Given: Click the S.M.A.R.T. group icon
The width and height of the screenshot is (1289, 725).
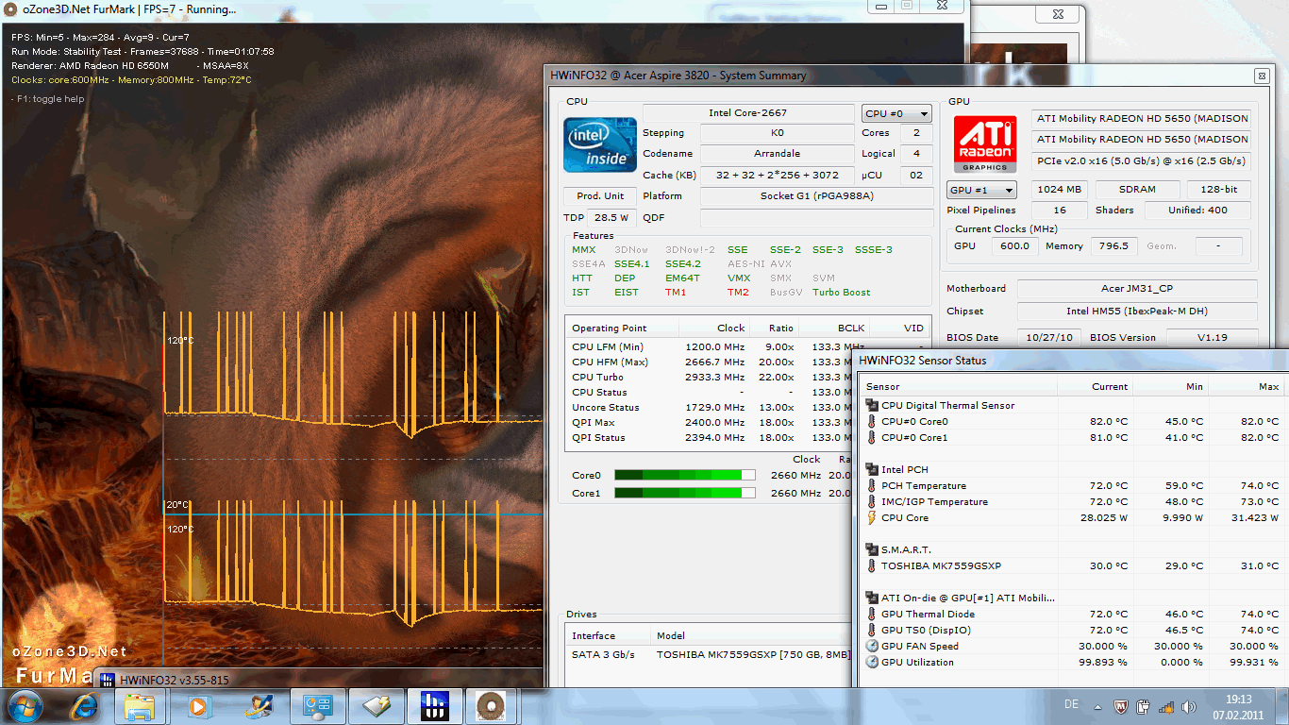Looking at the screenshot, I should [872, 549].
